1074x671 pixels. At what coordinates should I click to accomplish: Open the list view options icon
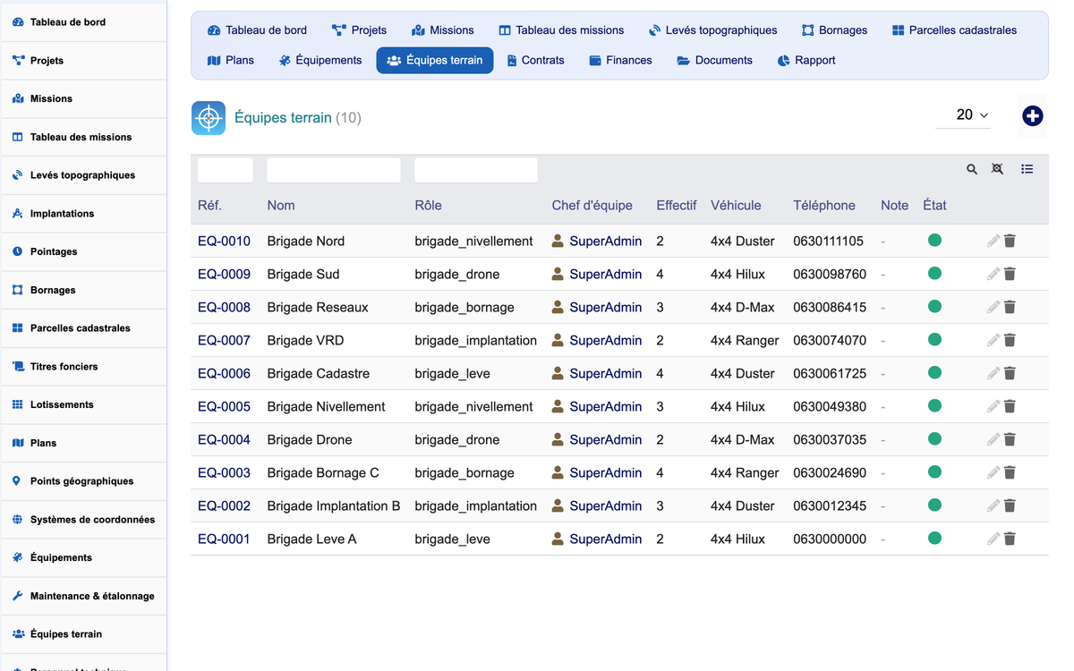click(x=1027, y=169)
